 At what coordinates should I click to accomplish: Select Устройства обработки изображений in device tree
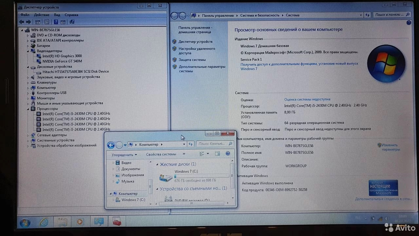[67, 145]
